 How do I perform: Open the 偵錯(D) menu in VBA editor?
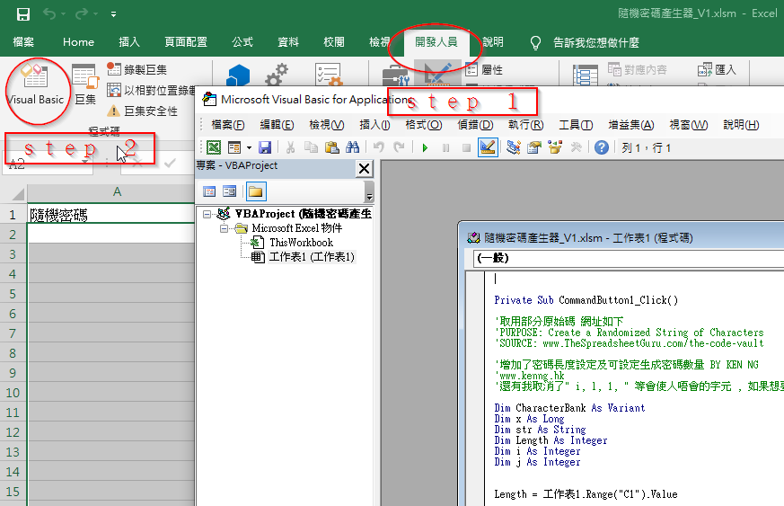(x=475, y=125)
